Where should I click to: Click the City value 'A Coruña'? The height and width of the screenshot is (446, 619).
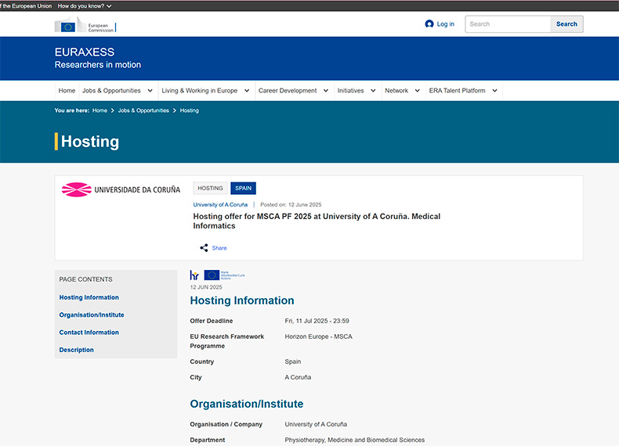point(298,377)
